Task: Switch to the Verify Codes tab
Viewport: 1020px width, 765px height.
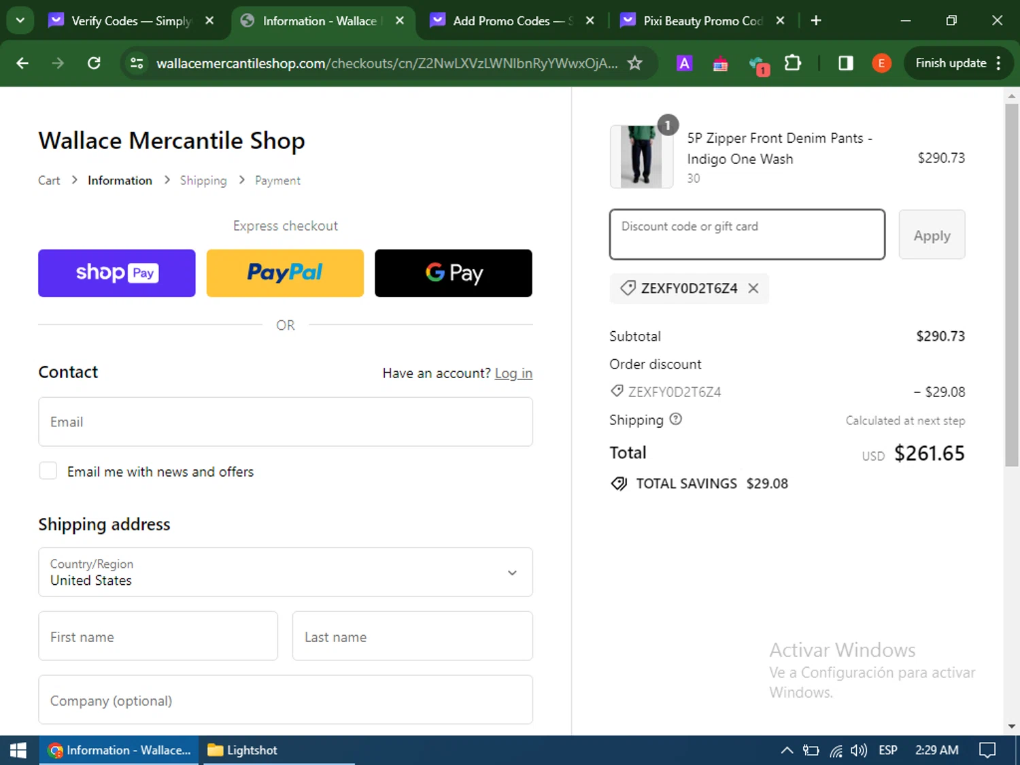Action: pos(122,21)
